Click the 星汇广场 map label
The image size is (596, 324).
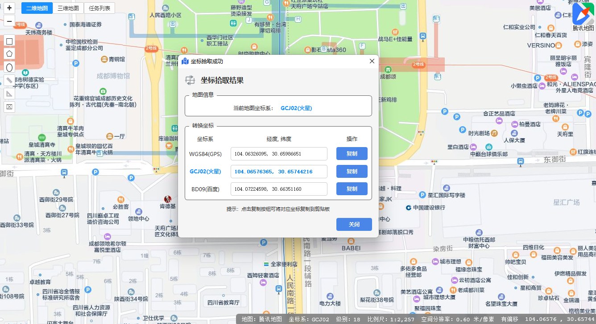point(567,202)
